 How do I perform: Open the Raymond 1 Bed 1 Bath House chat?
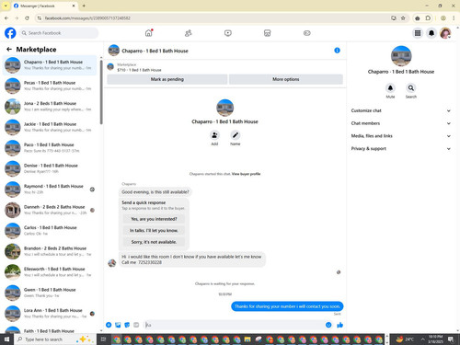click(50, 190)
